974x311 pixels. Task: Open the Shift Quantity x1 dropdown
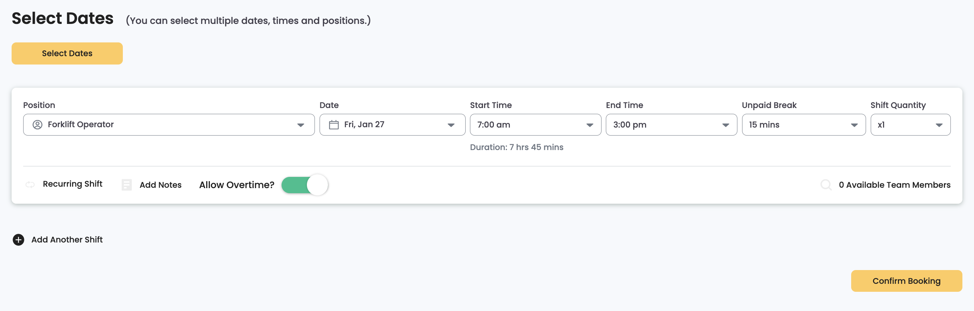coord(910,125)
